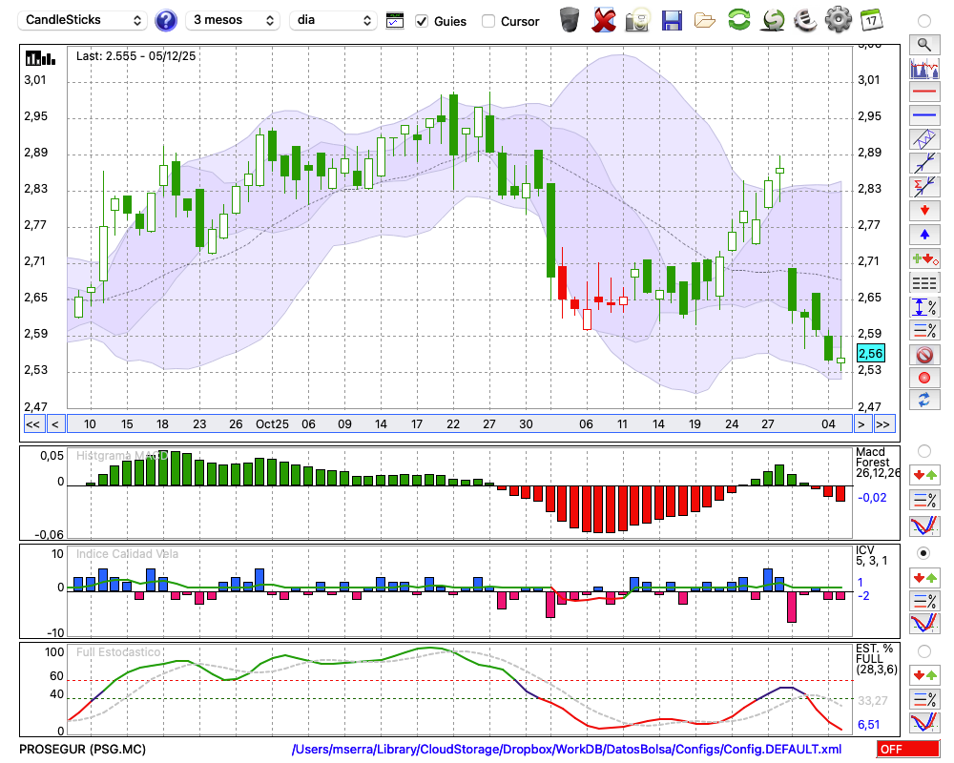Click the highlighted 2,56 price label
Viewport: 954px width, 763px height.
click(871, 353)
